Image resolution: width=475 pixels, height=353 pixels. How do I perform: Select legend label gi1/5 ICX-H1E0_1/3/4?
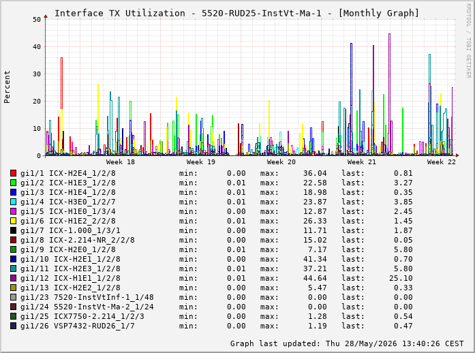pos(68,211)
